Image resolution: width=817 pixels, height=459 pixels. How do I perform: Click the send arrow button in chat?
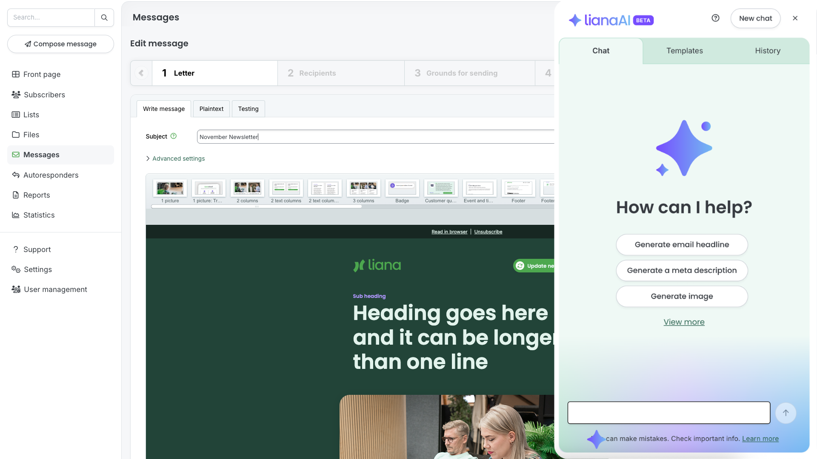pyautogui.click(x=786, y=413)
